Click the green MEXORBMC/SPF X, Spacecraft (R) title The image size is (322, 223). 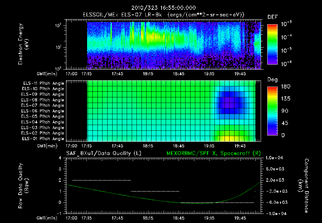tap(214, 153)
